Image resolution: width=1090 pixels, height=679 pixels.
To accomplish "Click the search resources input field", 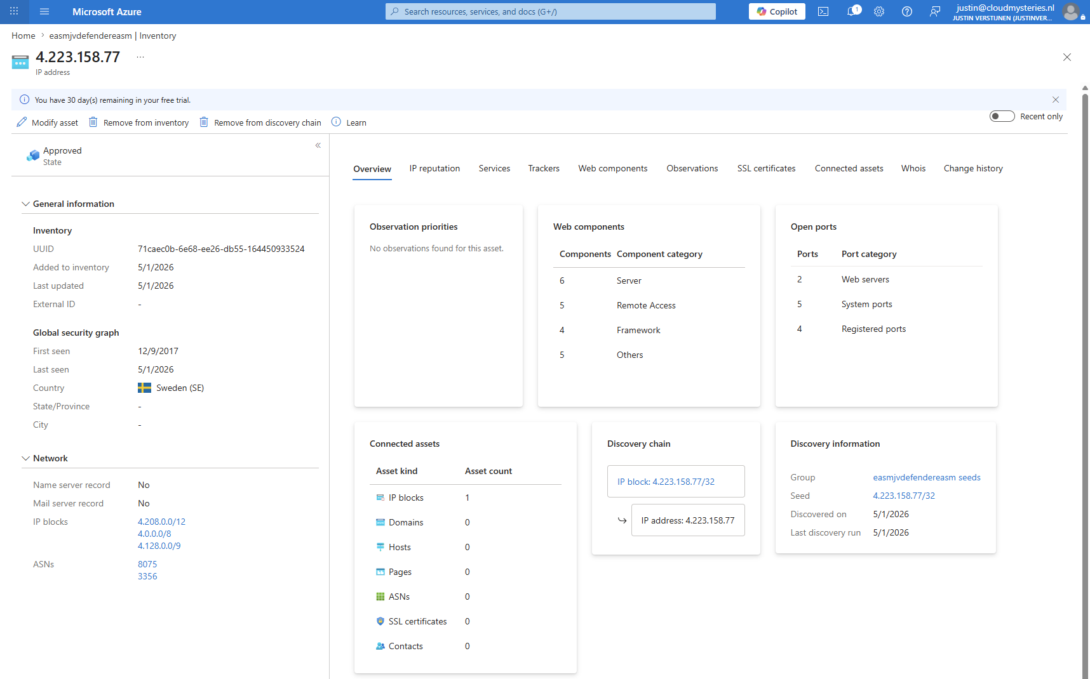I will [x=550, y=11].
